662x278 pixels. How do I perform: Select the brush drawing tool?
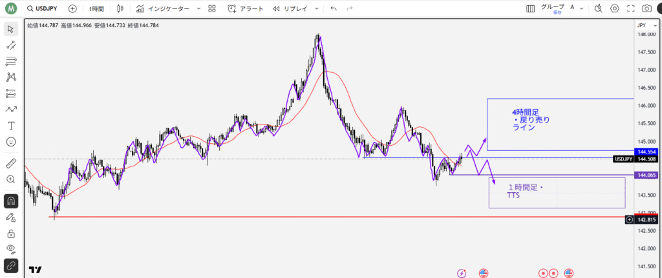(x=11, y=110)
